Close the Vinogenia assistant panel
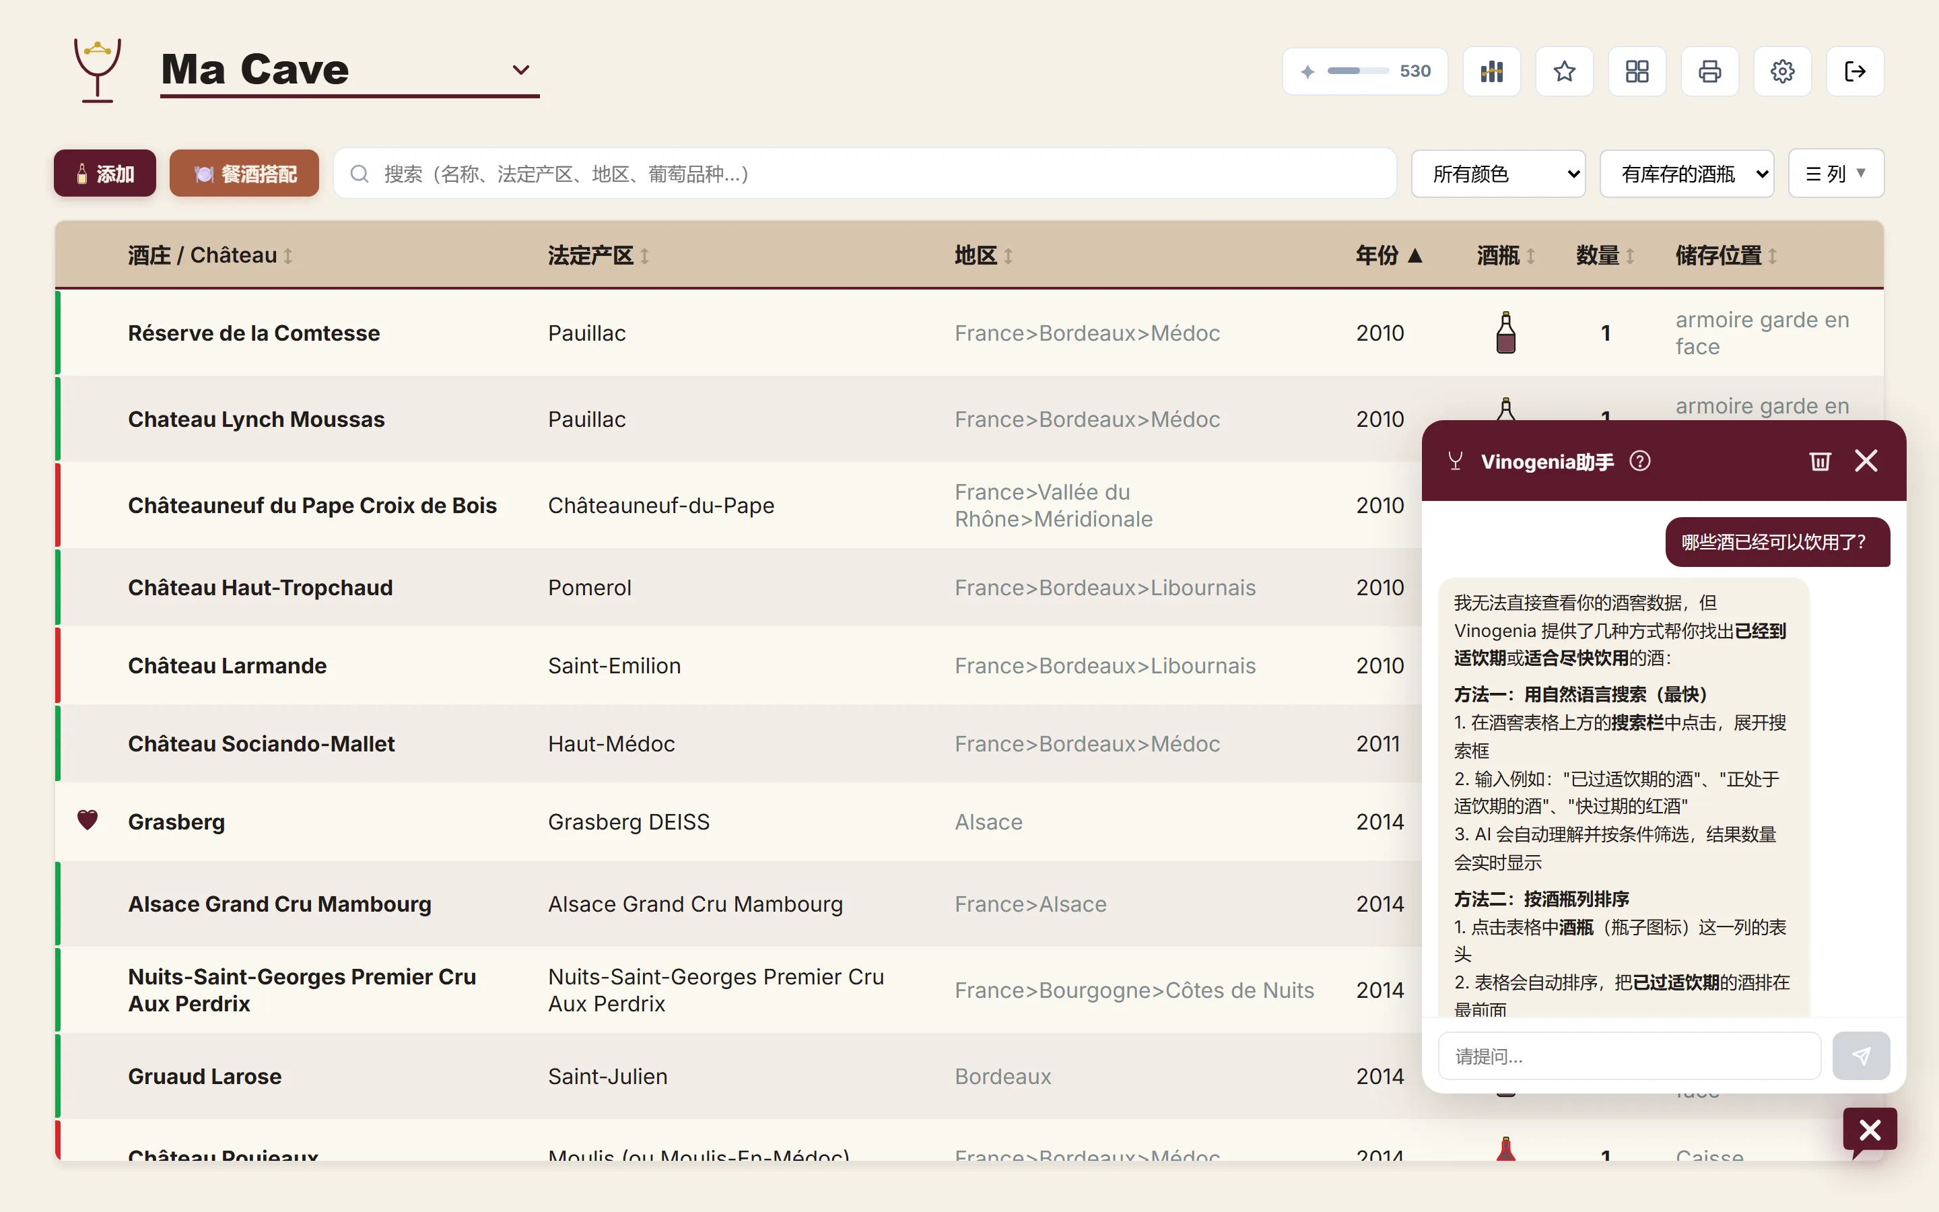This screenshot has height=1212, width=1939. click(x=1866, y=461)
